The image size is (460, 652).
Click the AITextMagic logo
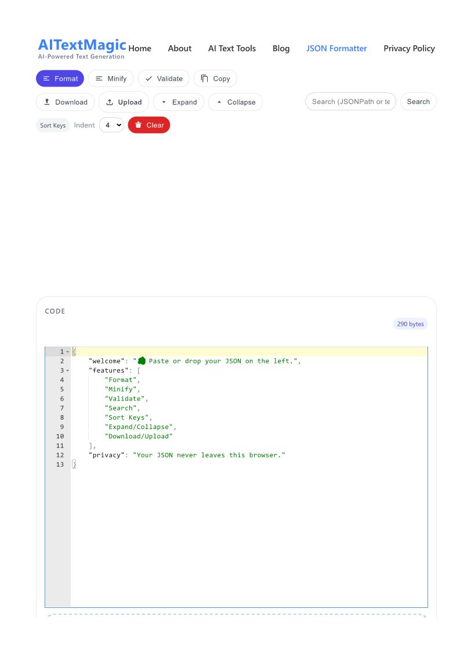[82, 48]
